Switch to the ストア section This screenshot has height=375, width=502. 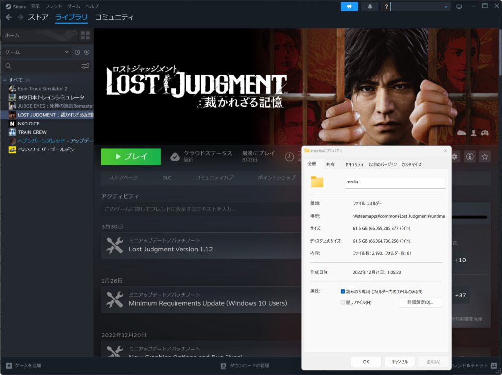[38, 17]
